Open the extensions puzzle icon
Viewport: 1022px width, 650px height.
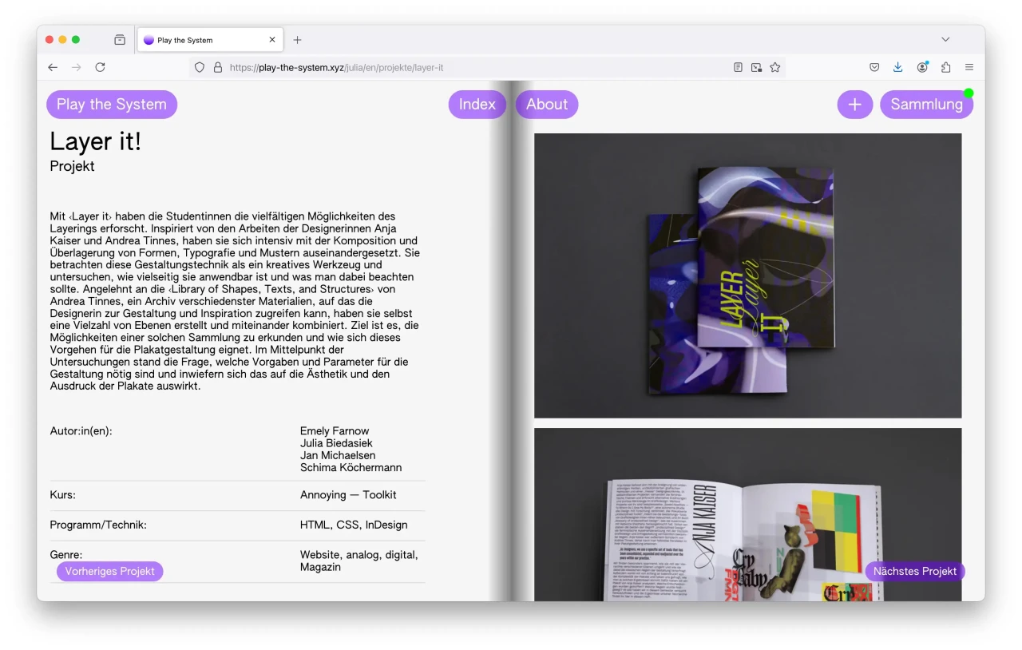[945, 68]
